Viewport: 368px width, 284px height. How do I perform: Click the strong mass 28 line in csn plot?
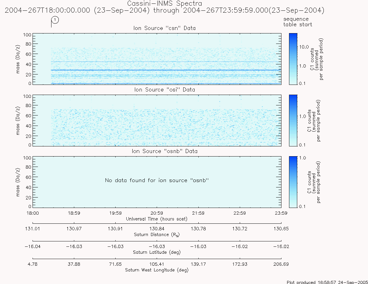[166, 70]
